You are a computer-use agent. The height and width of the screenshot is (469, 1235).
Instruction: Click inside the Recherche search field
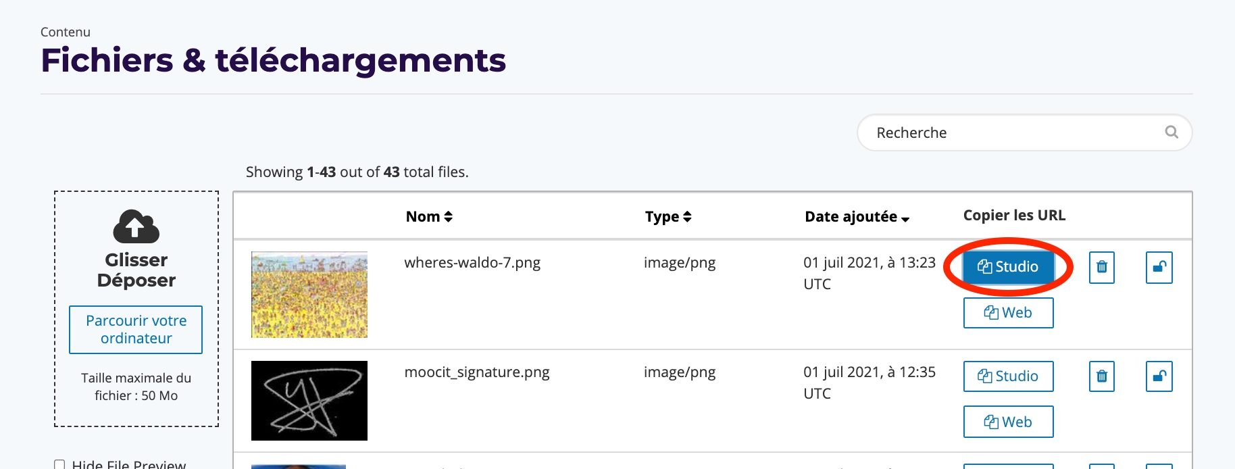pyautogui.click(x=1013, y=132)
